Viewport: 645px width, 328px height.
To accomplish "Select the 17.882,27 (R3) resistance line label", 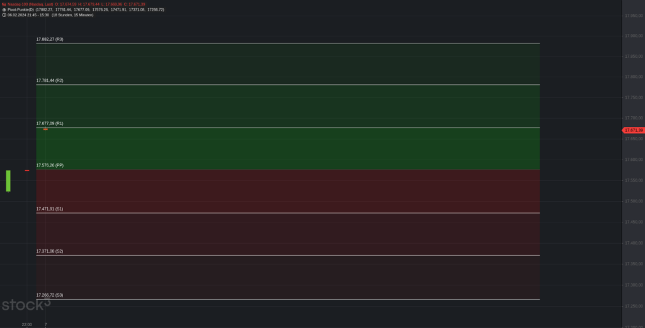I will click(x=50, y=39).
